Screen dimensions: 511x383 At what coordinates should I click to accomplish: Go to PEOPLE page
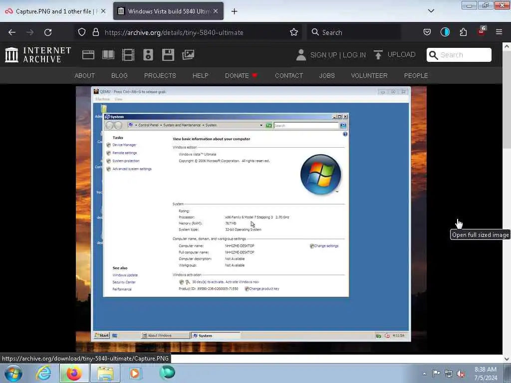click(416, 76)
